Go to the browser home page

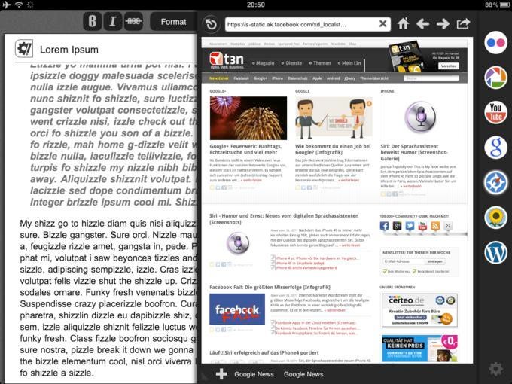click(404, 24)
